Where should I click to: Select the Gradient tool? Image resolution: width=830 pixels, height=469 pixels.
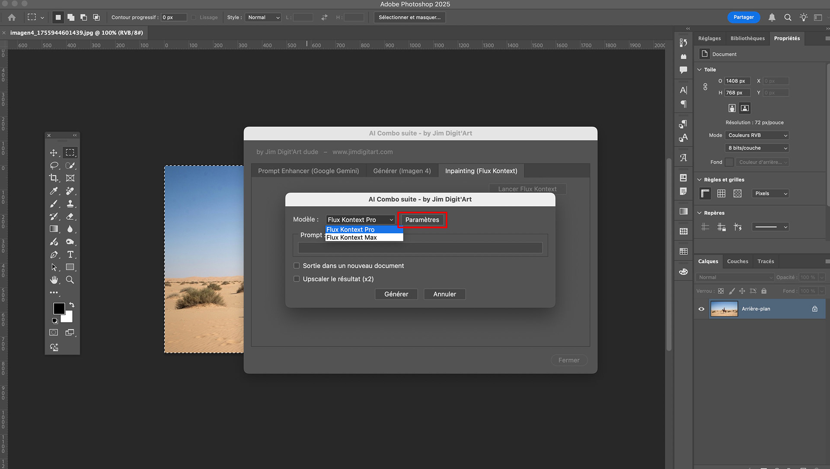tap(54, 229)
